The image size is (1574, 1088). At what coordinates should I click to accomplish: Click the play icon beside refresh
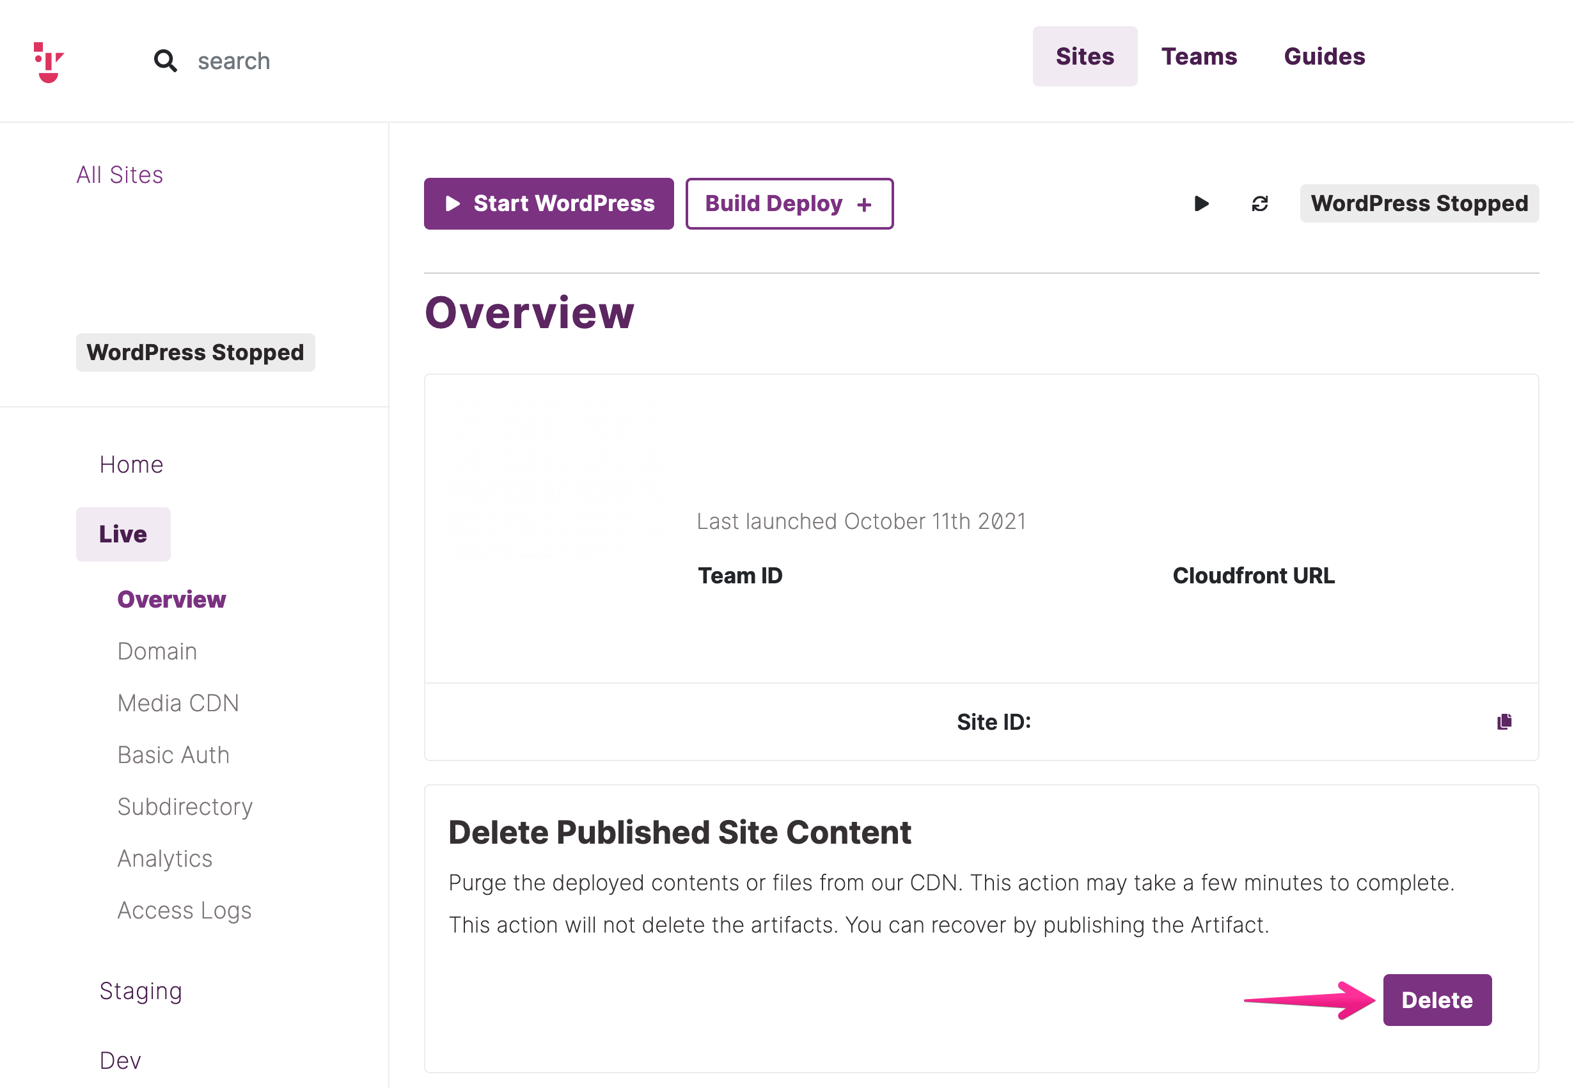1201,203
